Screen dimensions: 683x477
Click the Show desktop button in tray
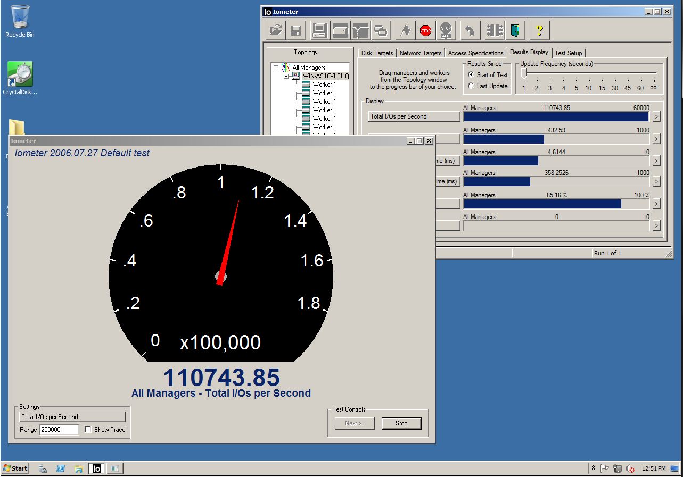[x=674, y=468]
